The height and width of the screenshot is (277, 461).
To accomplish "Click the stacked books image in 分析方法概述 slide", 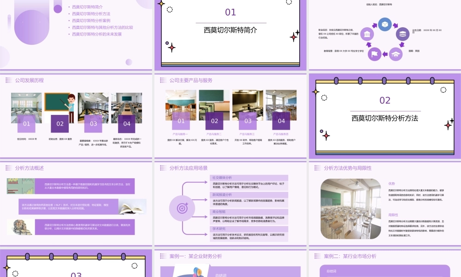I will (21, 227).
